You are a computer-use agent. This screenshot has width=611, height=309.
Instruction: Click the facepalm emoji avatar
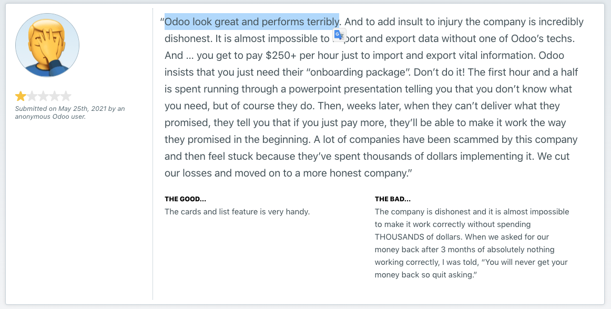point(47,46)
